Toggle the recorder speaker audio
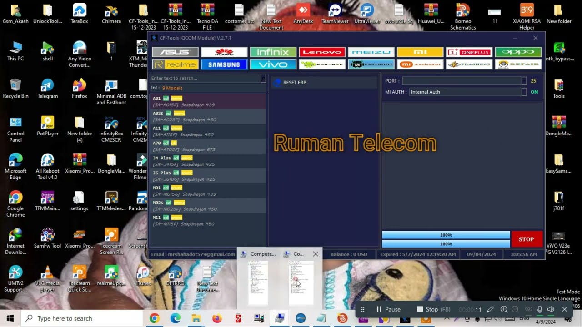This screenshot has width=582, height=327. click(x=551, y=309)
